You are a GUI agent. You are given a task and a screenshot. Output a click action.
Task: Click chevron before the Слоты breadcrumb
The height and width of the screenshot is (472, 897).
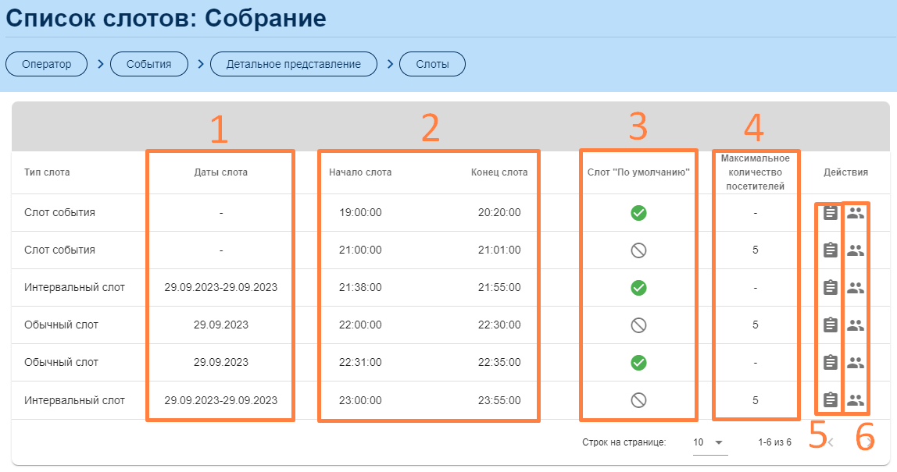pyautogui.click(x=389, y=64)
